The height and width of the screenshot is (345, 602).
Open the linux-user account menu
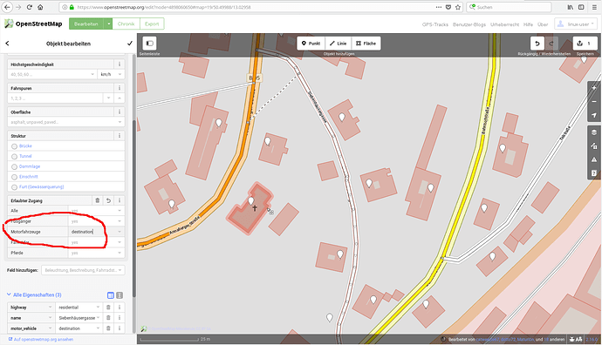pyautogui.click(x=576, y=24)
